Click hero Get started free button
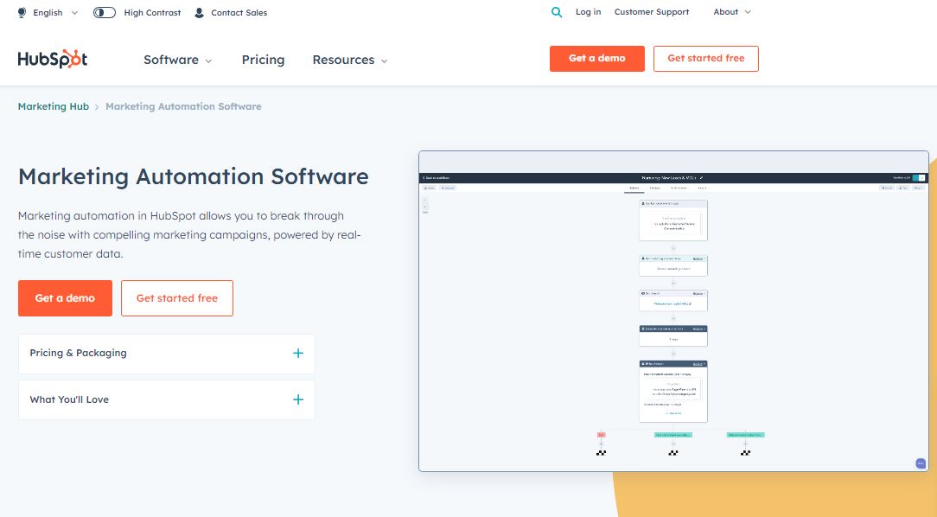Screen dimensions: 937x517 (x=177, y=298)
